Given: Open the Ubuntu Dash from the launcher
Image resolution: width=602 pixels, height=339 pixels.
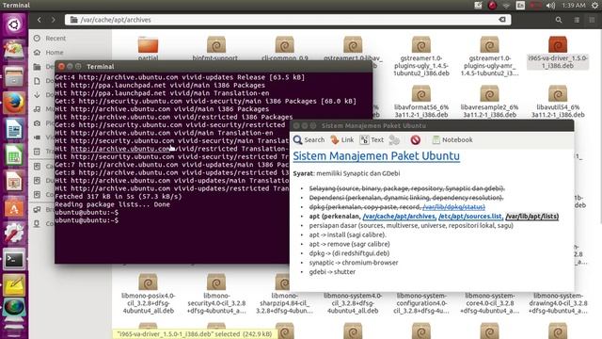Looking at the screenshot, I should (14, 25).
